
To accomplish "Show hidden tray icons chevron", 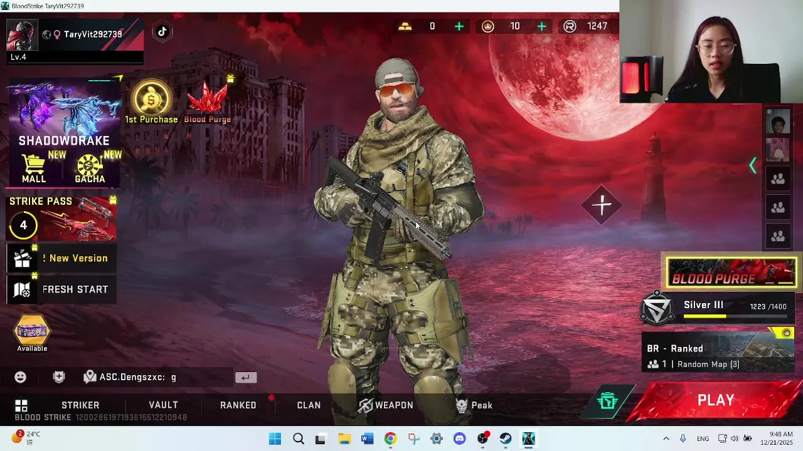I will [x=666, y=438].
